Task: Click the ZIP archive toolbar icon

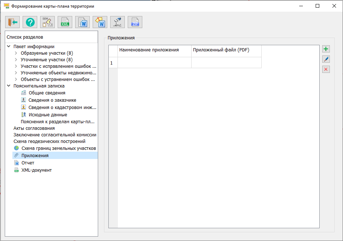Action: point(135,22)
